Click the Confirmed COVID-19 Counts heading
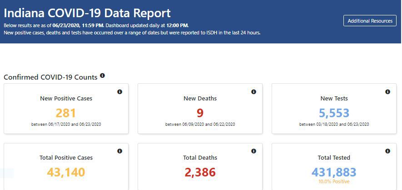Viewport: 402px width, 190px height. pyautogui.click(x=50, y=77)
